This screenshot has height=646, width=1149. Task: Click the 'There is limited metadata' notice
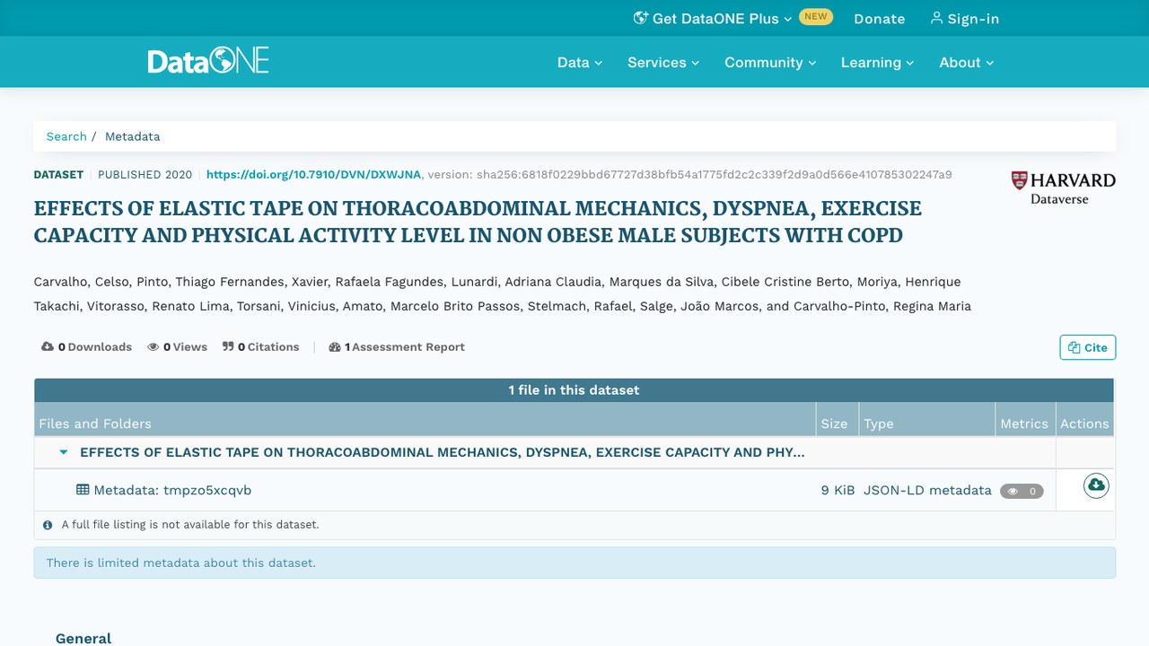574,563
